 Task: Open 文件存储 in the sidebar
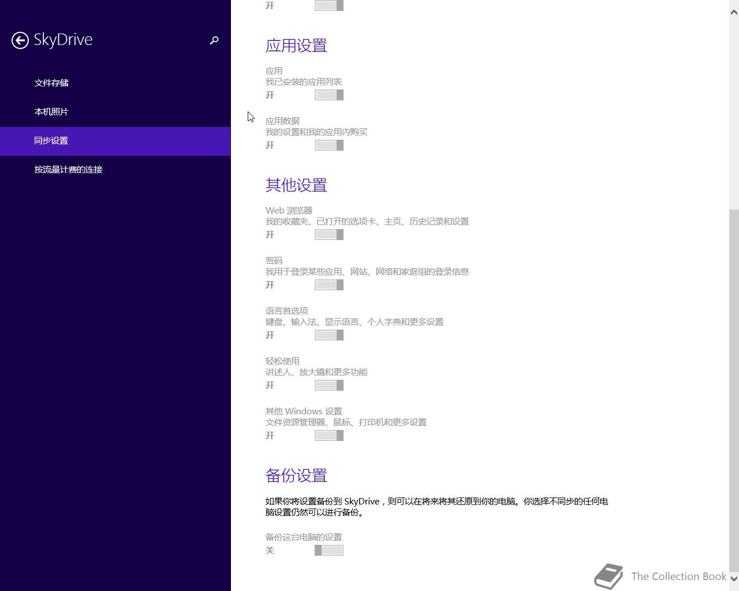115,83
